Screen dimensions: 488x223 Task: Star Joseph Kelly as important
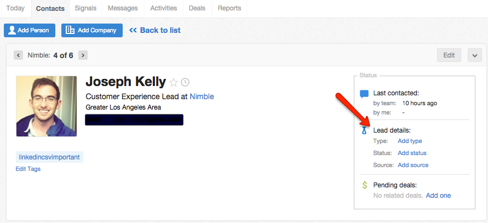coord(174,82)
